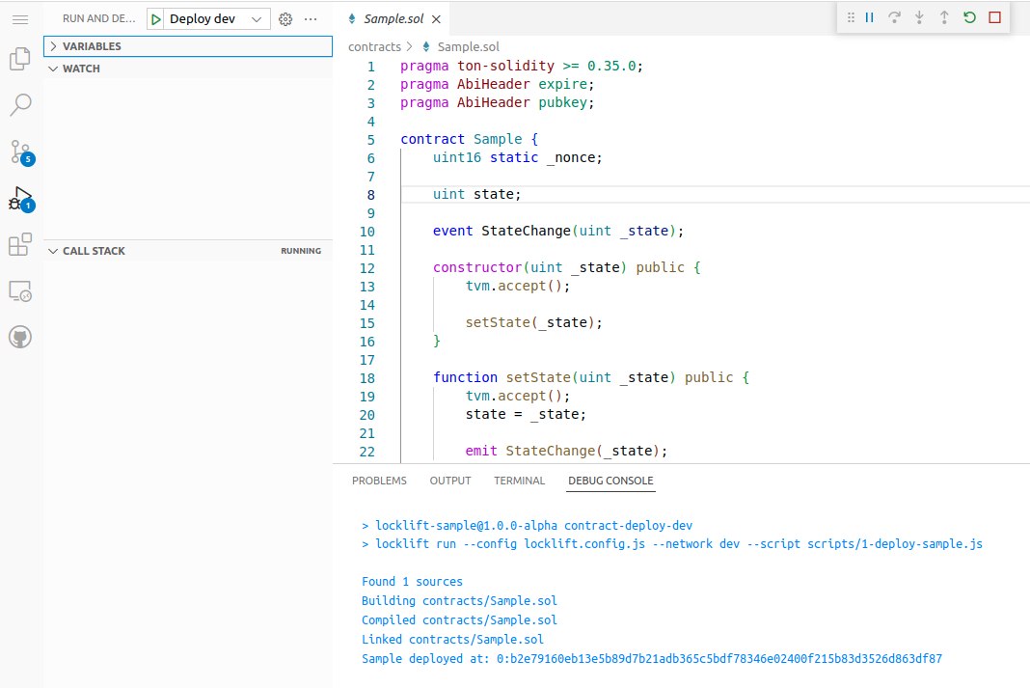The image size is (1030, 688).
Task: Expand the VARIABLES section
Action: click(92, 46)
